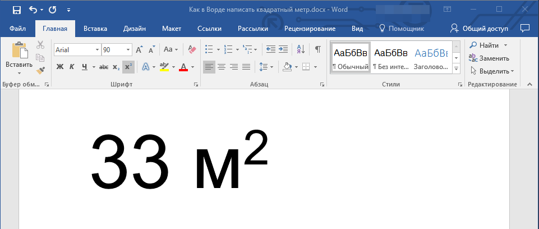The image size is (539, 229).
Task: Switch to the Вставка tab
Action: coord(95,29)
